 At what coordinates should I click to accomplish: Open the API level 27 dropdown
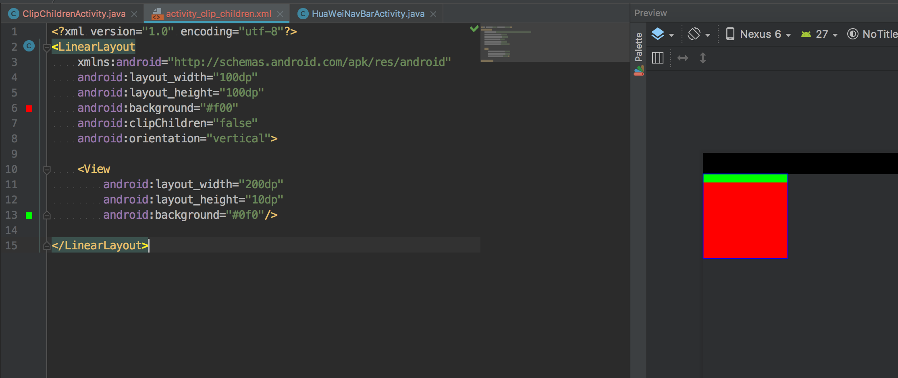coord(819,34)
